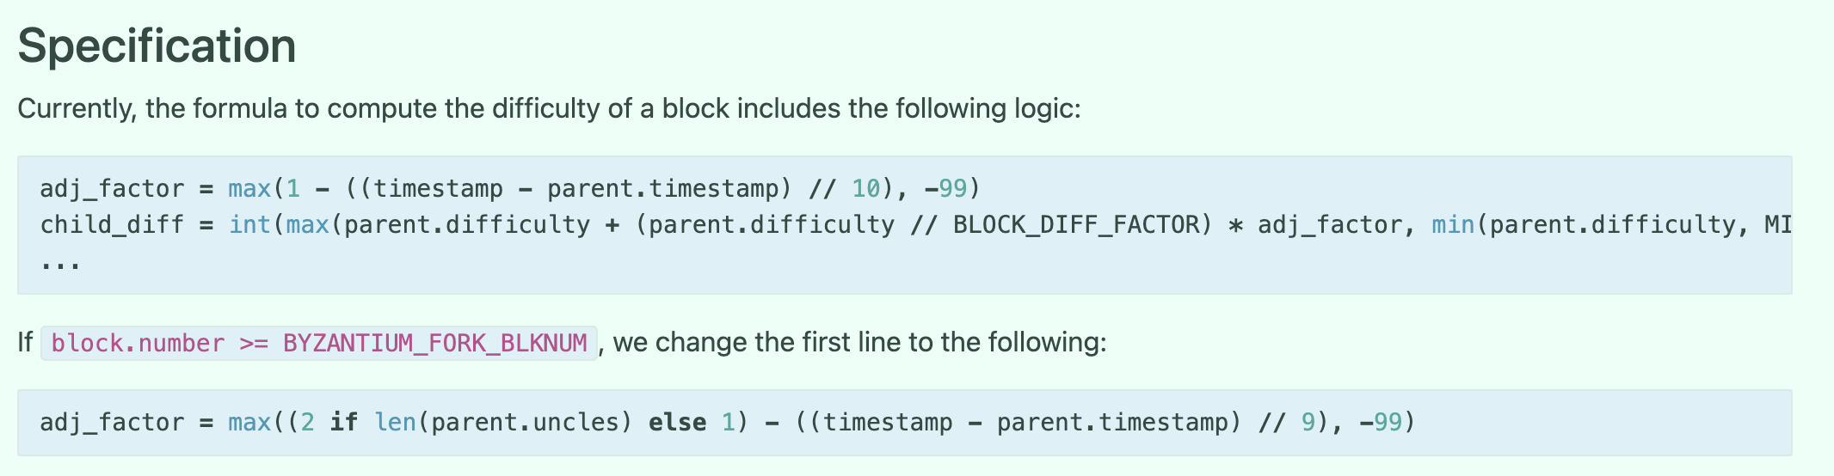Click the child_diff variable name
Viewport: 1834px width, 476px height.
(112, 225)
